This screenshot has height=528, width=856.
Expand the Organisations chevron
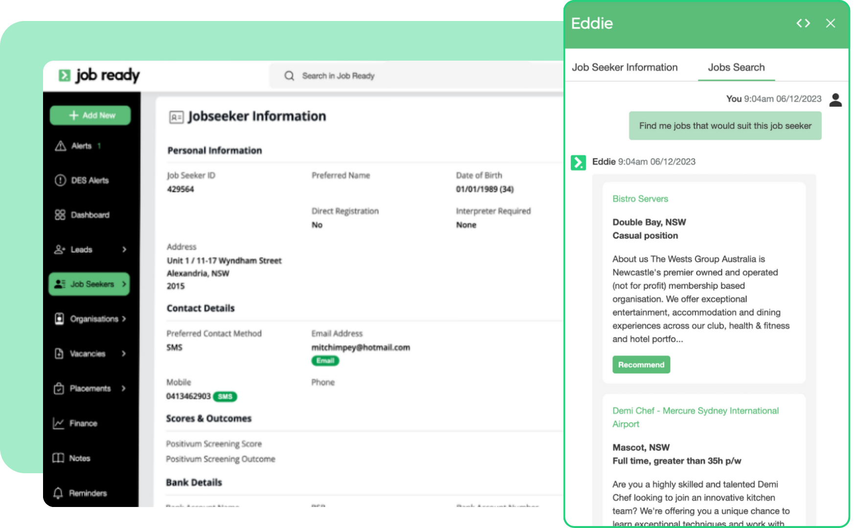coord(124,319)
